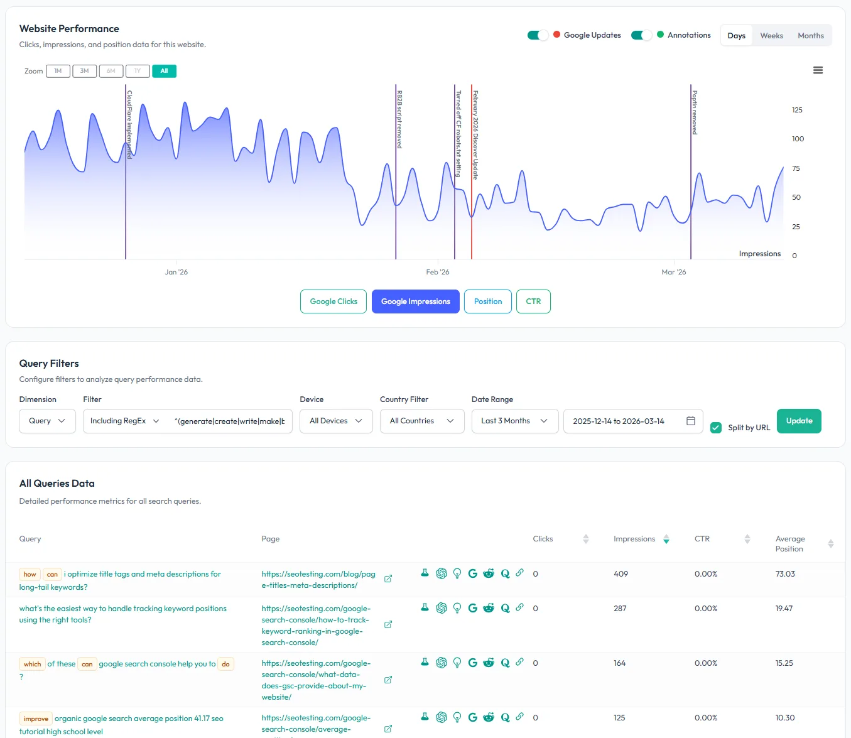This screenshot has height=738, width=851.
Task: Switch to the Position metric button
Action: pyautogui.click(x=487, y=301)
